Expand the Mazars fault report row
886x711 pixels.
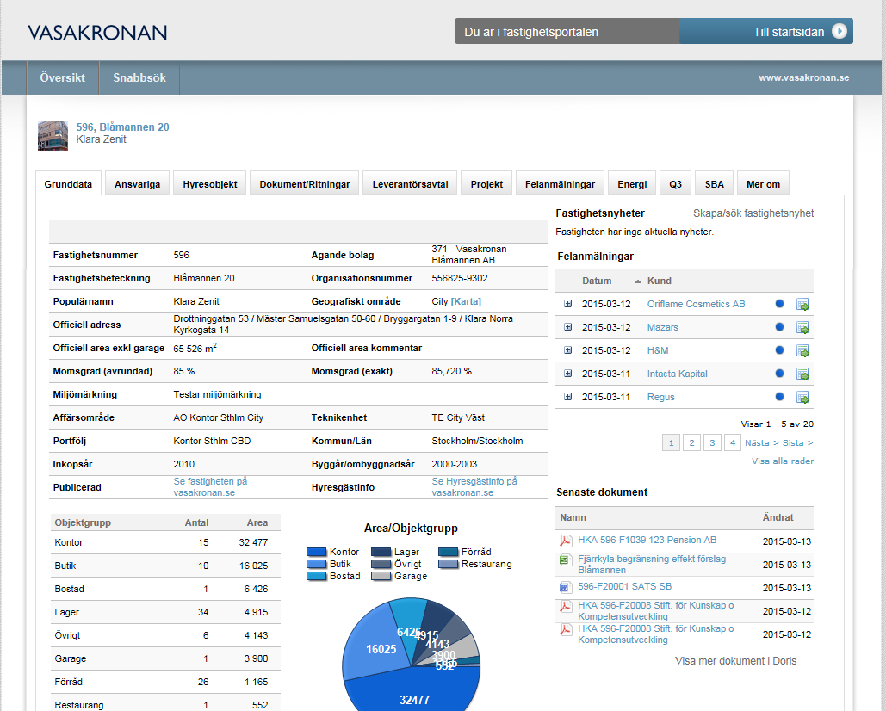(568, 327)
